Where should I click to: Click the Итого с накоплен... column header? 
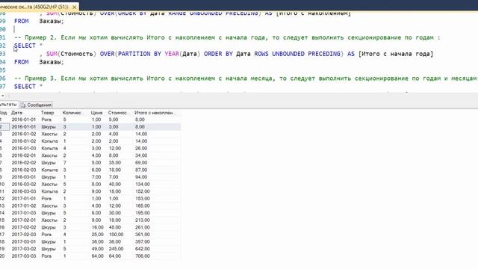[x=156, y=113]
